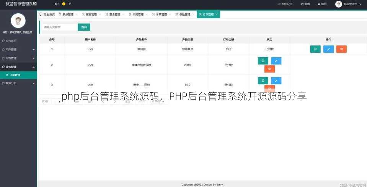
Task: Click the 旅游景点 product type cell
Action: tap(188, 49)
